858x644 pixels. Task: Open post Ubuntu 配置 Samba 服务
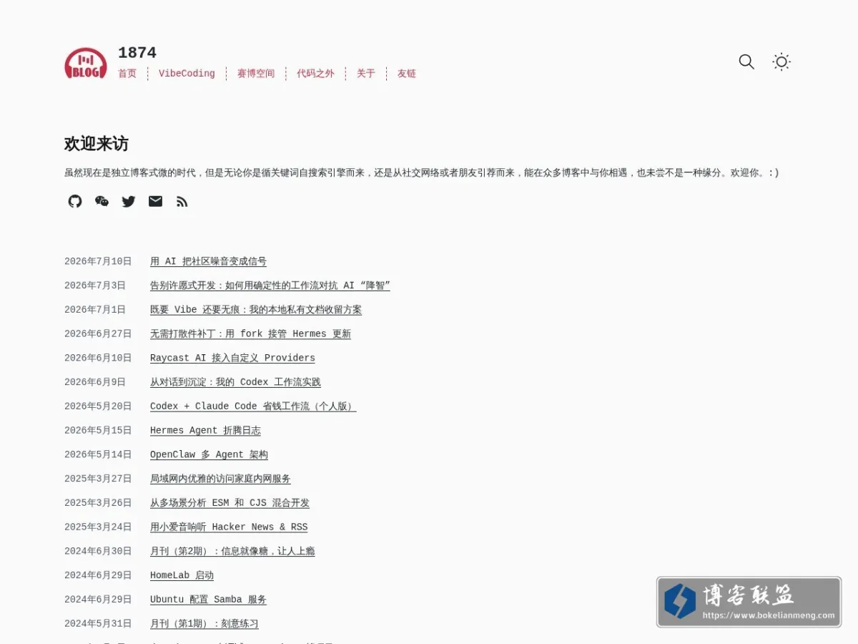point(208,600)
